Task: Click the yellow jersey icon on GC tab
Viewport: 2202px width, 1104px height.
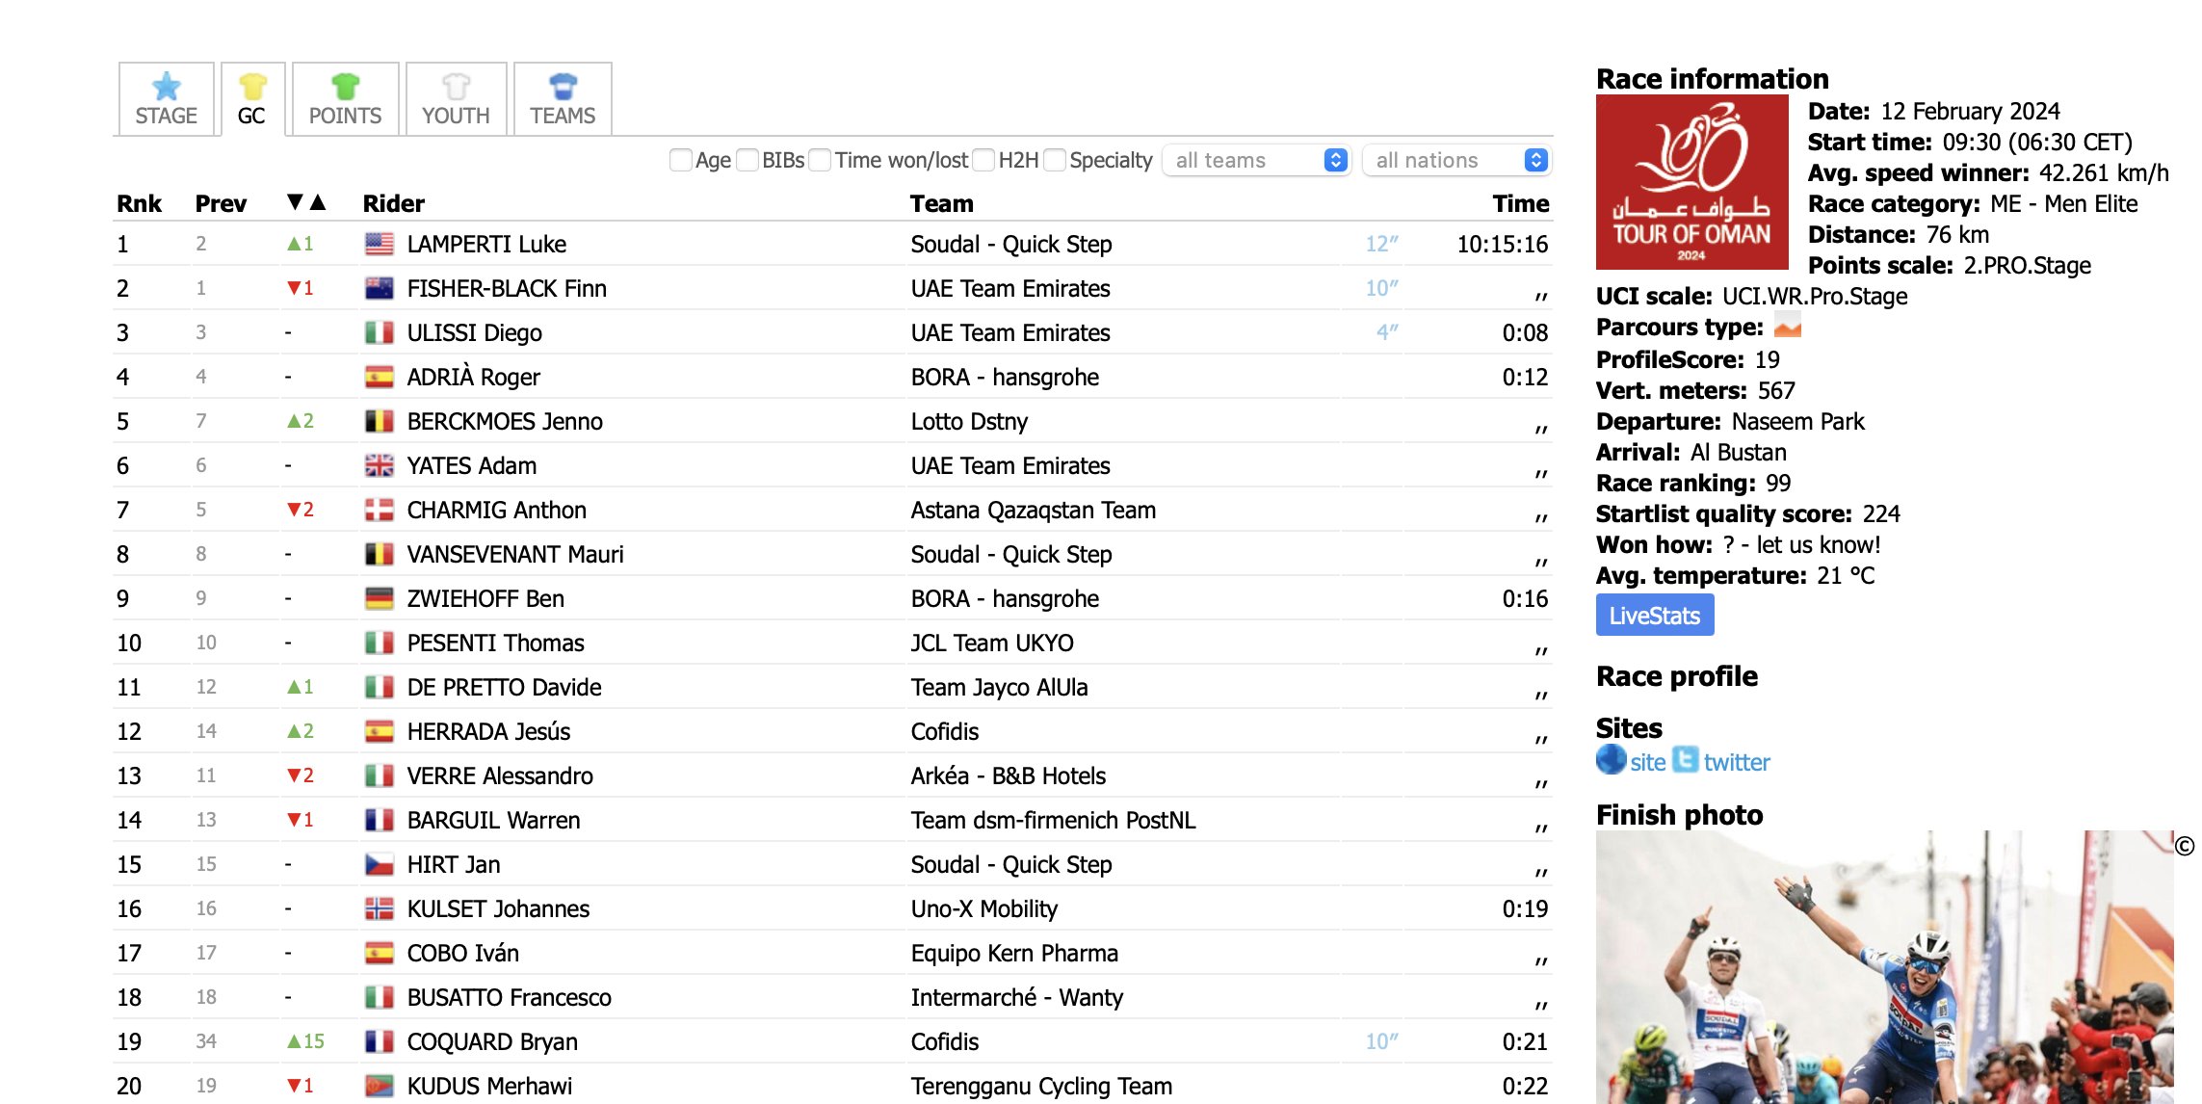Action: [x=252, y=86]
